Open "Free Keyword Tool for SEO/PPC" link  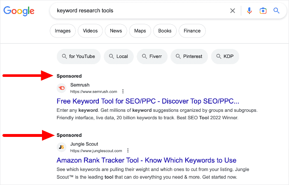click(147, 101)
